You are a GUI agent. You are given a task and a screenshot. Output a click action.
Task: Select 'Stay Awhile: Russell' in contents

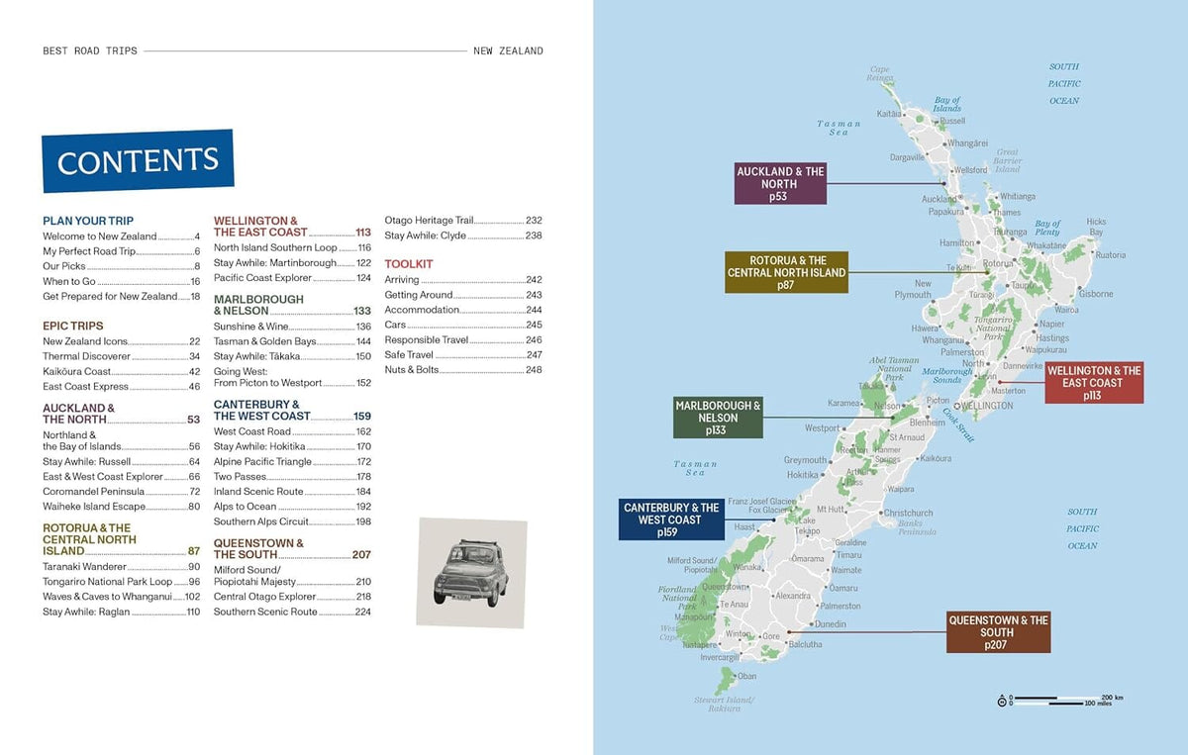122,461
